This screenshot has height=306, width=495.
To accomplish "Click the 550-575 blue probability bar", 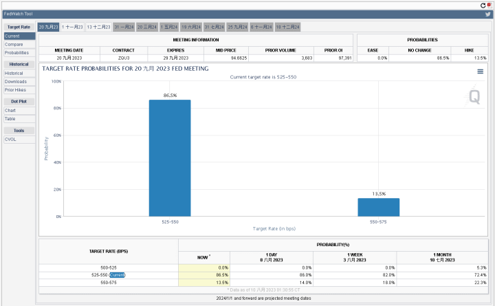I will (x=379, y=207).
